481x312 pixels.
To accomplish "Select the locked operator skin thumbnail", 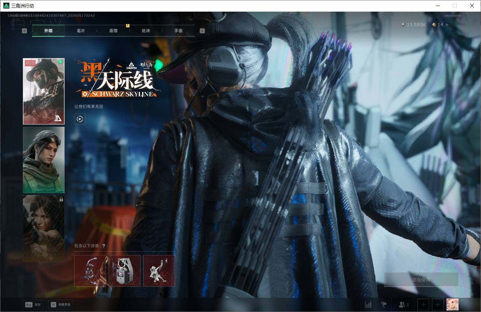I will (44, 228).
